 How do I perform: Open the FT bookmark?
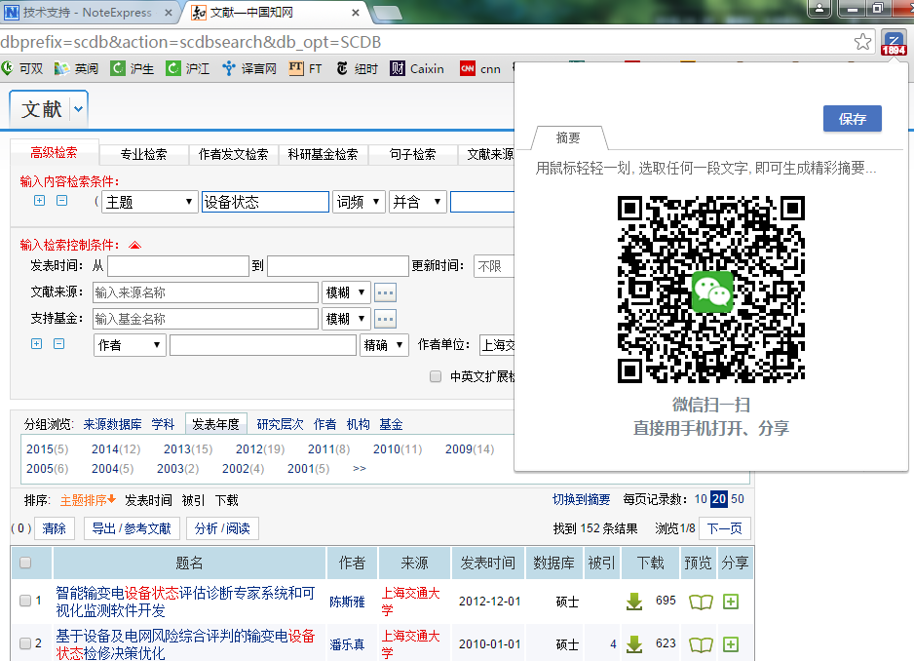(305, 69)
